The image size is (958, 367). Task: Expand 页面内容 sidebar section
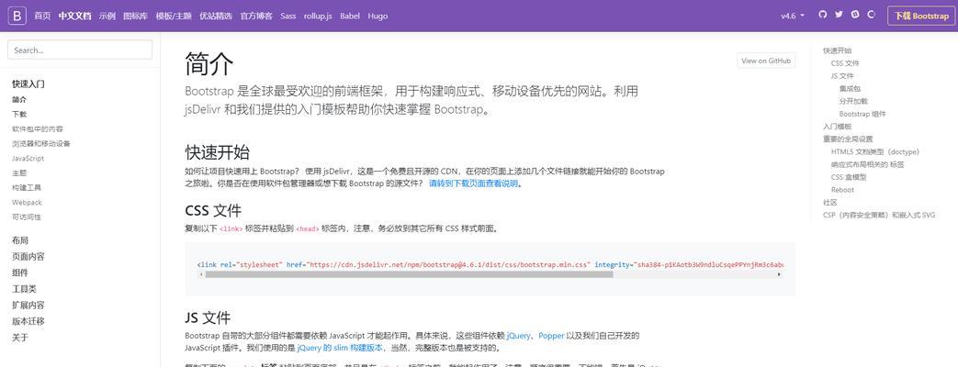coord(28,257)
